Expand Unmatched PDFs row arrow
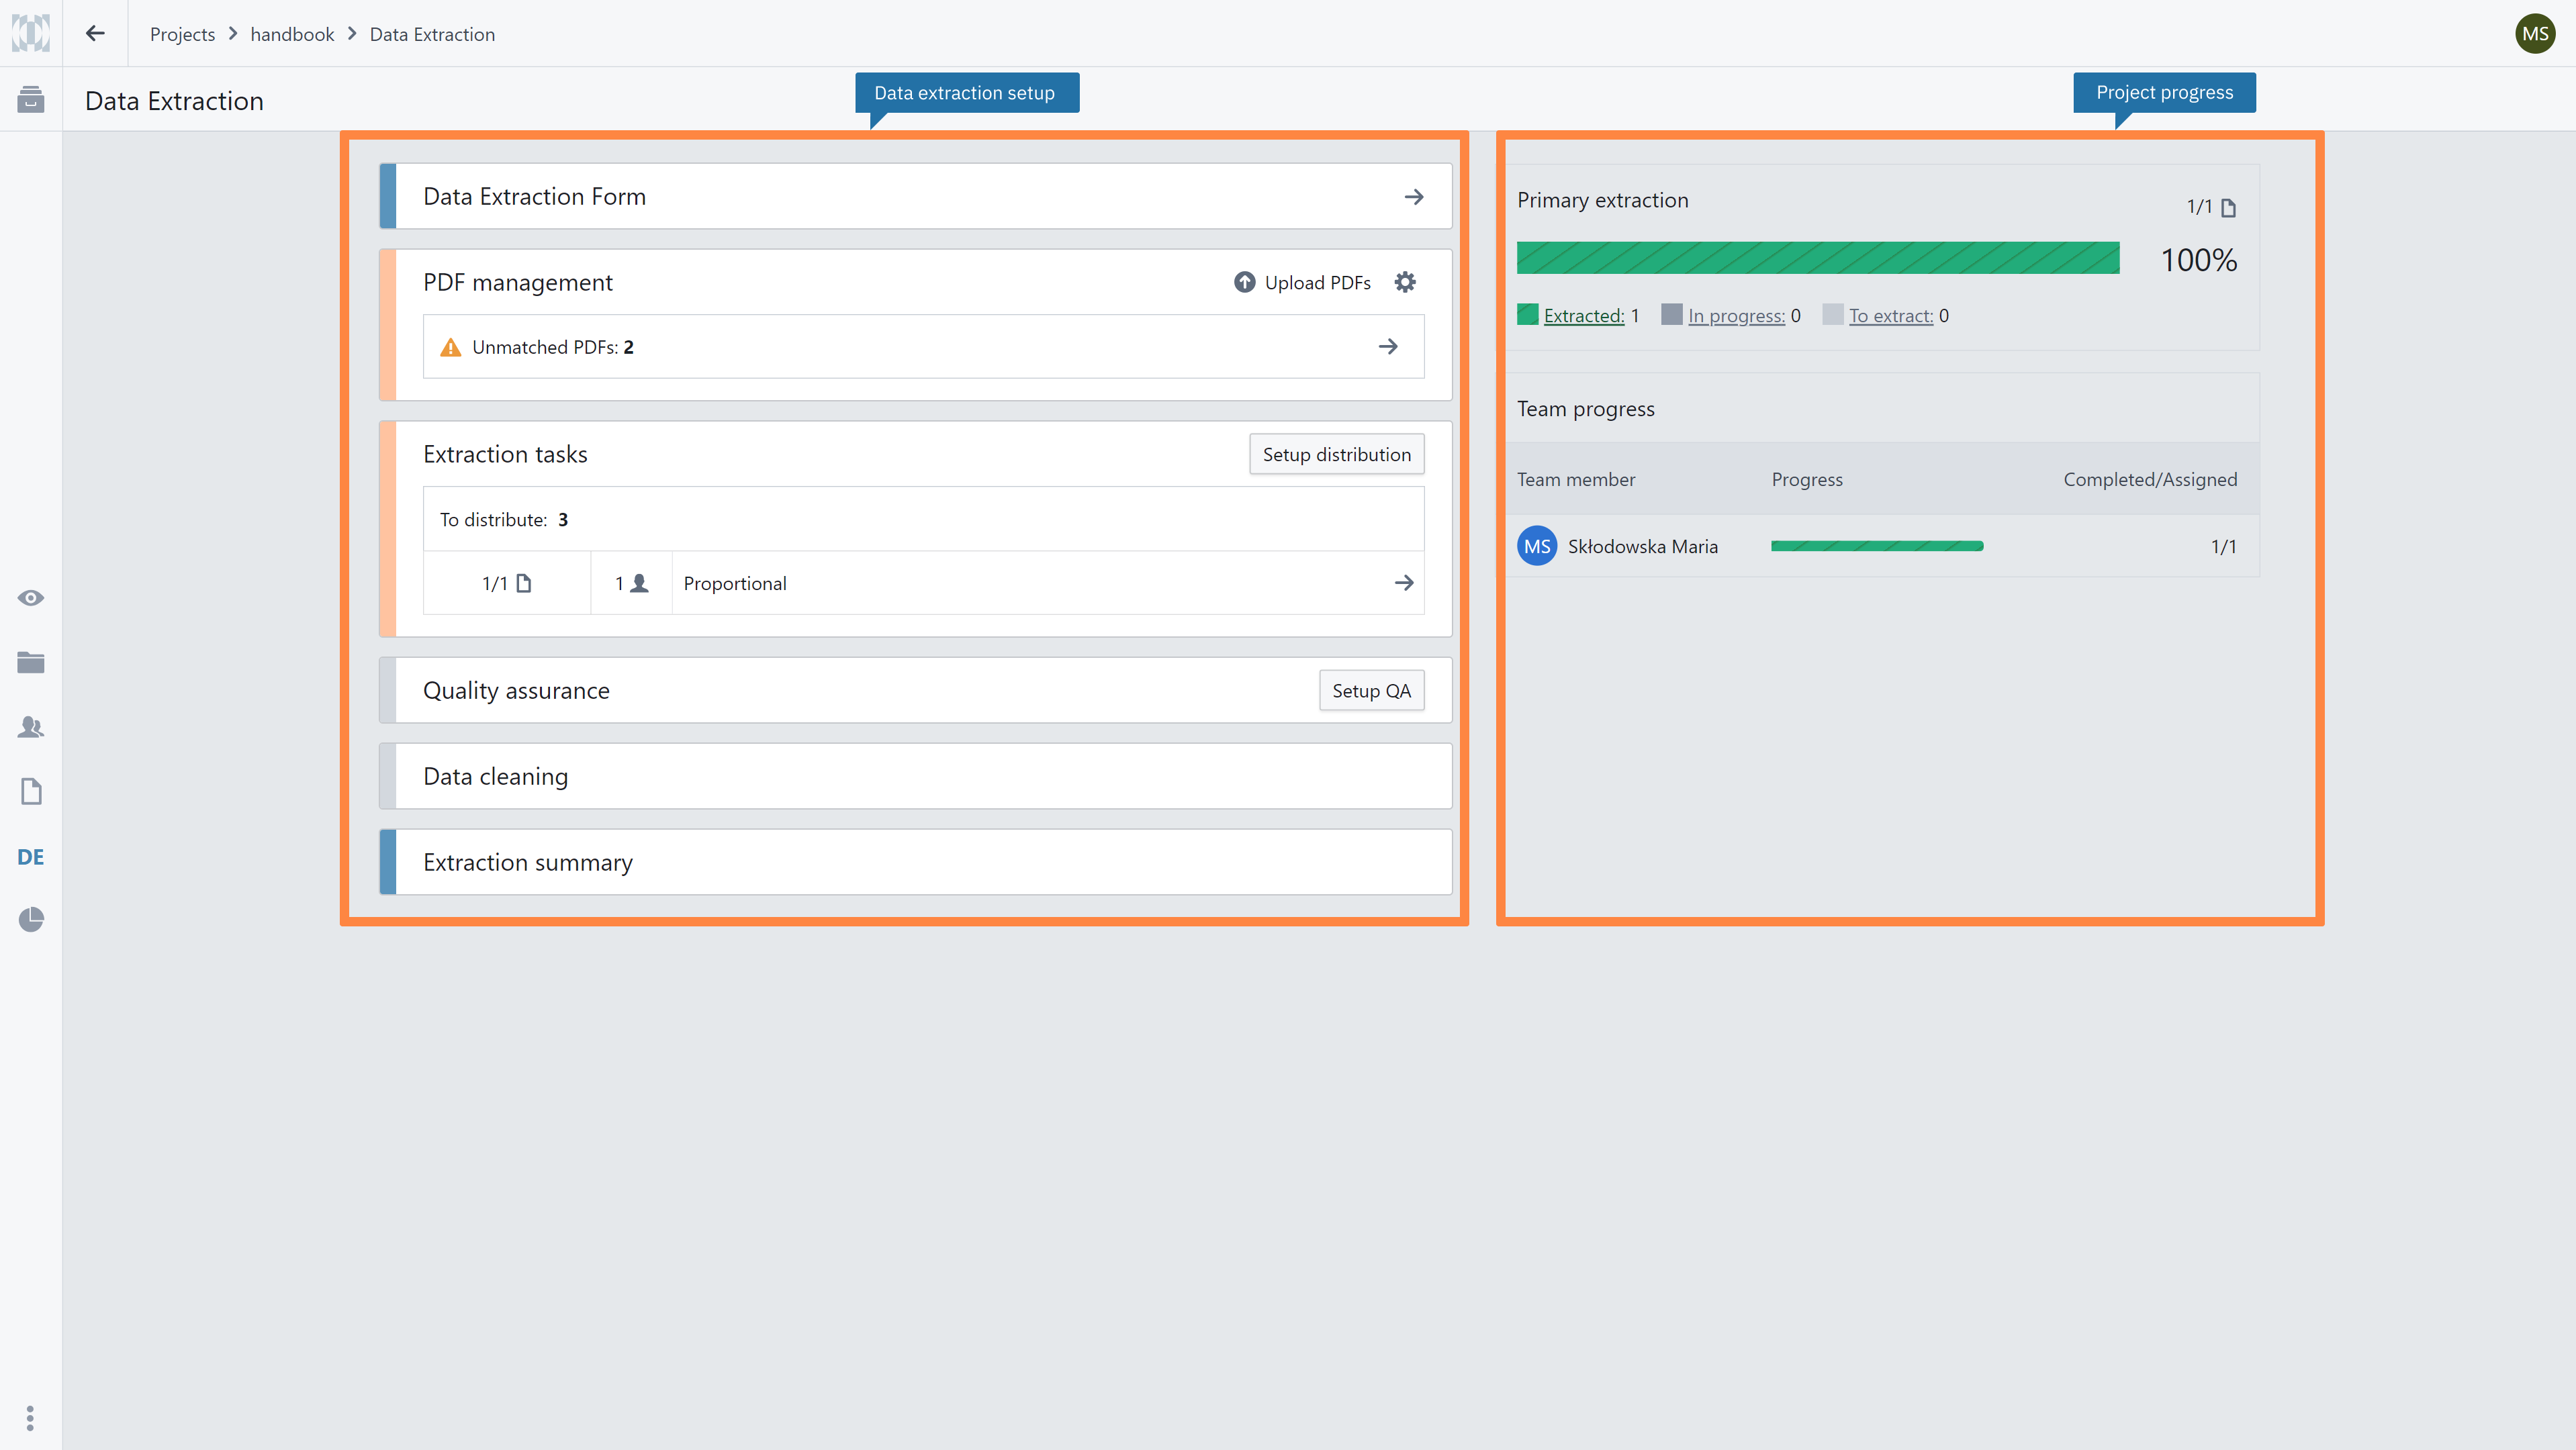 click(x=1388, y=347)
